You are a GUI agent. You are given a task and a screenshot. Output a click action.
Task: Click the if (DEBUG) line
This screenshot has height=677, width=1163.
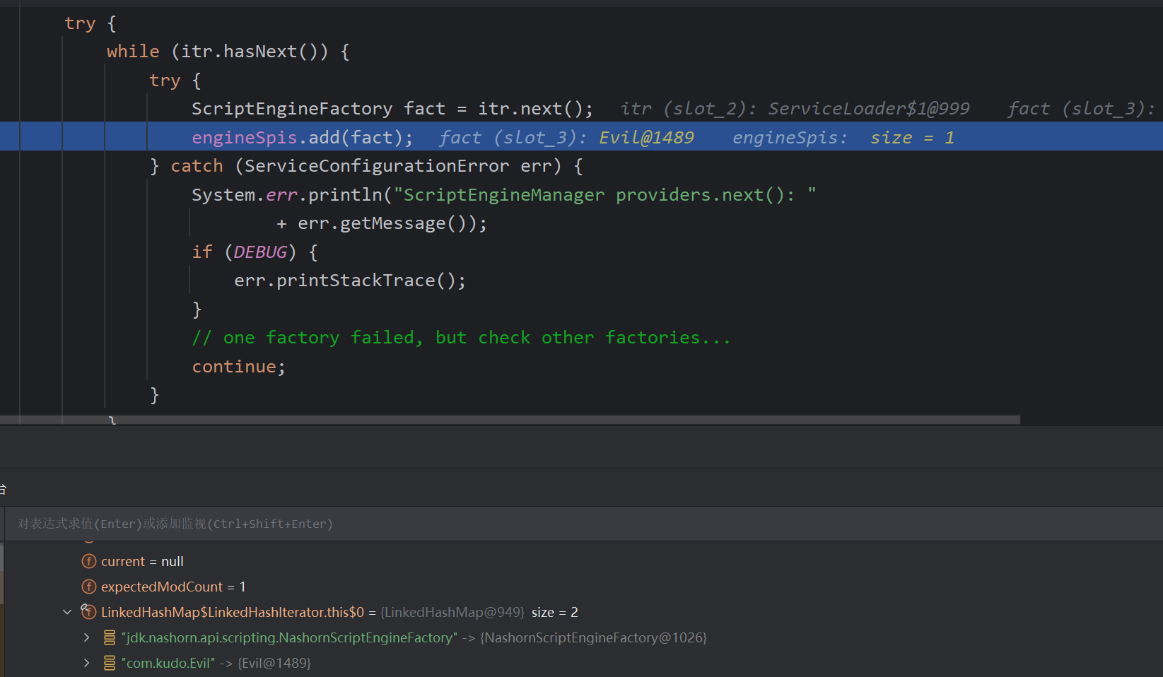click(255, 252)
